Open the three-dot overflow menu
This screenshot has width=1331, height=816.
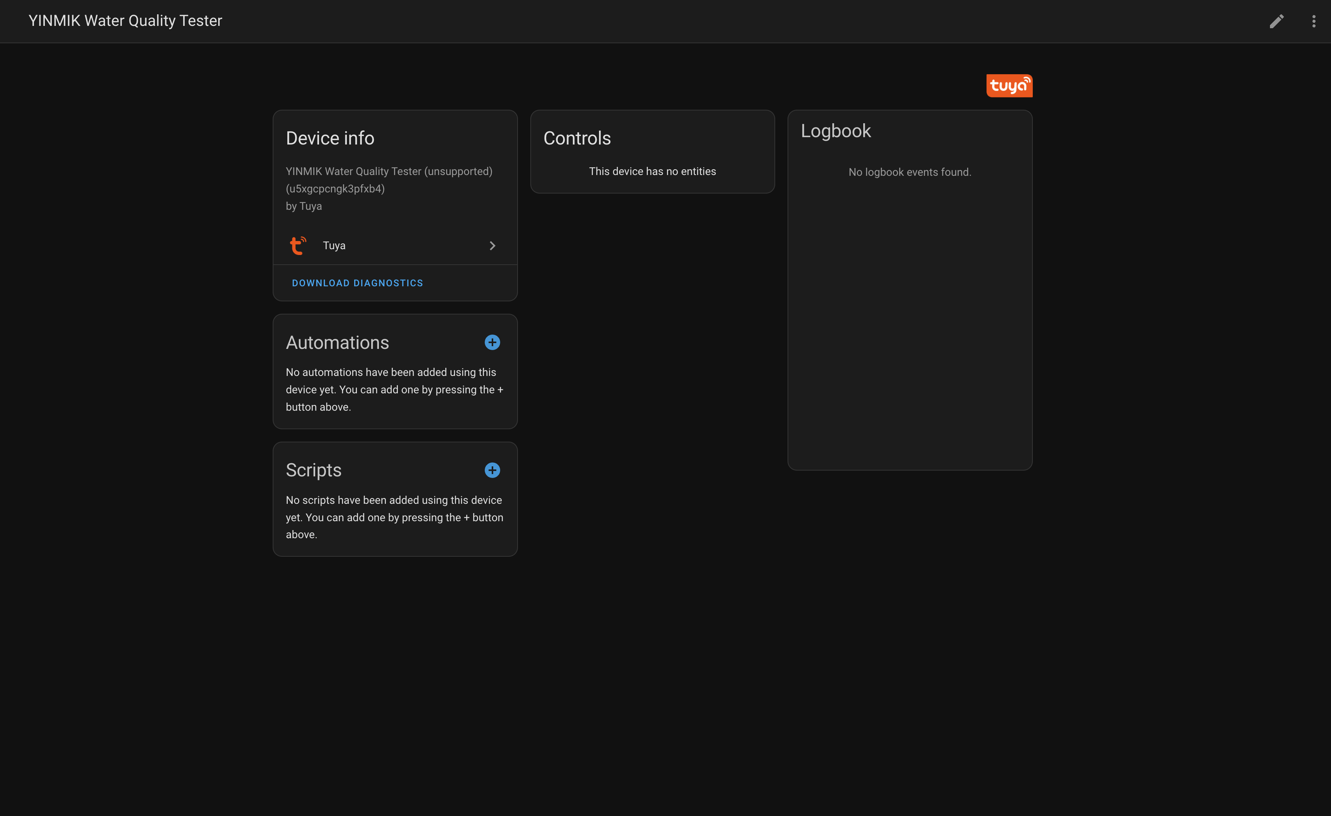[x=1314, y=21]
